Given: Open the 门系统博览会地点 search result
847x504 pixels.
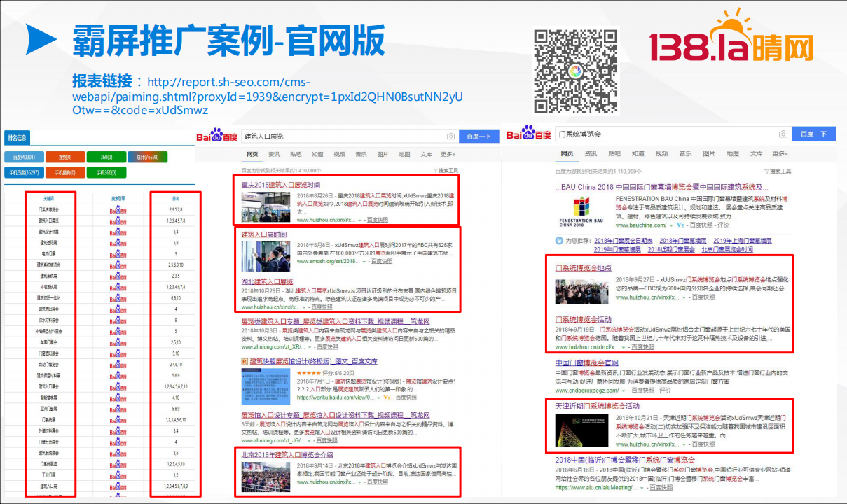Looking at the screenshot, I should click(583, 268).
